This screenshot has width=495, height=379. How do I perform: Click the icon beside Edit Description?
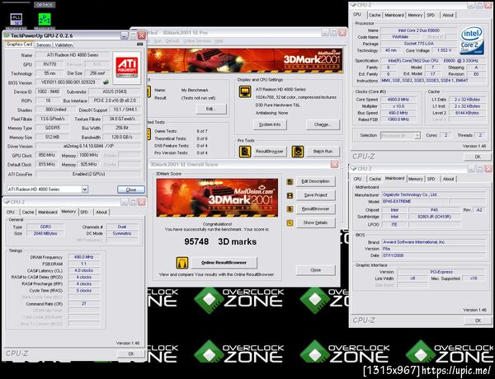[290, 181]
